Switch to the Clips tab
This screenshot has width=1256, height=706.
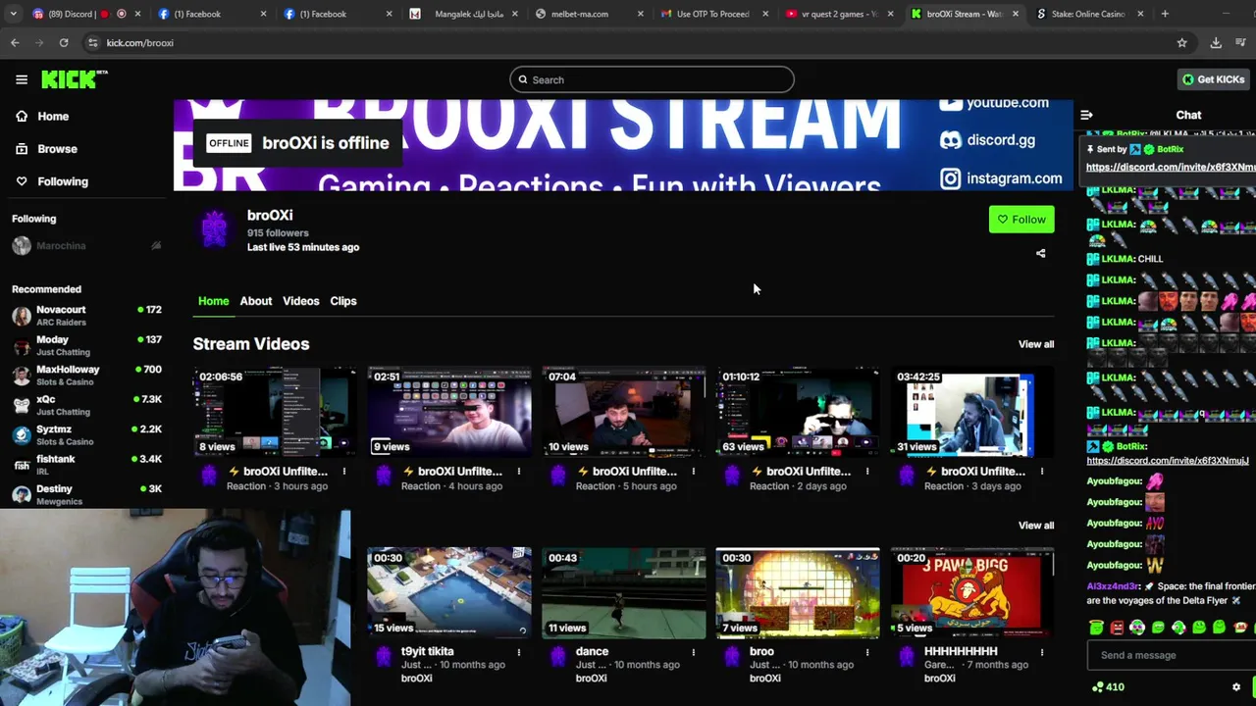tap(343, 301)
